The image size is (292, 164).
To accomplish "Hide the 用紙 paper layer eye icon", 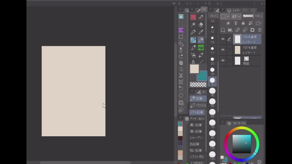I will (223, 61).
